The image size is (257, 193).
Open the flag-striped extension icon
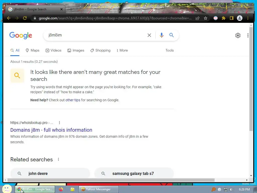click(216, 18)
